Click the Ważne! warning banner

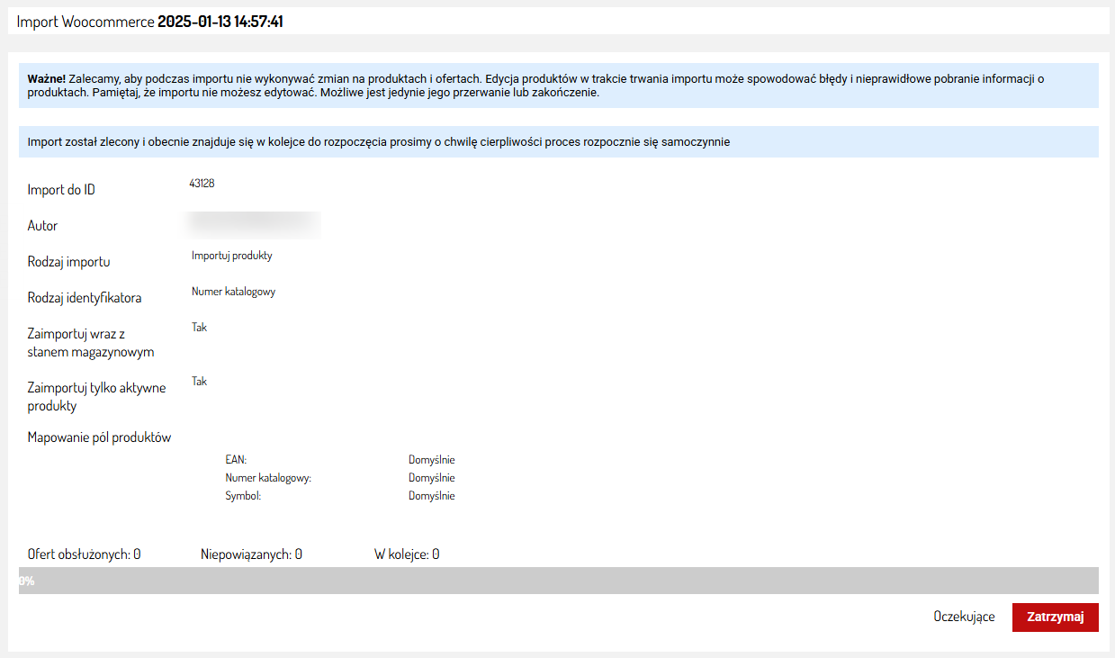(558, 86)
